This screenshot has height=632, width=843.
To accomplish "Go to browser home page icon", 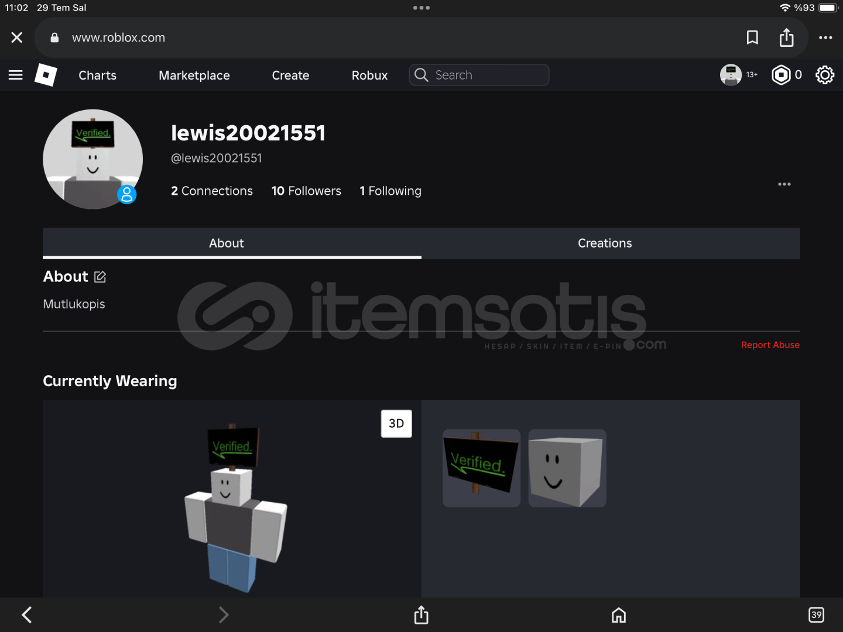I will (x=619, y=615).
